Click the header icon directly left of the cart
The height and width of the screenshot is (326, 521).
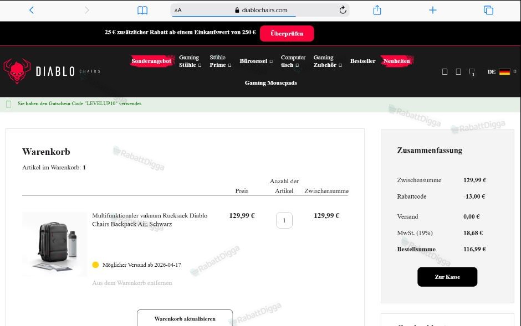(458, 71)
